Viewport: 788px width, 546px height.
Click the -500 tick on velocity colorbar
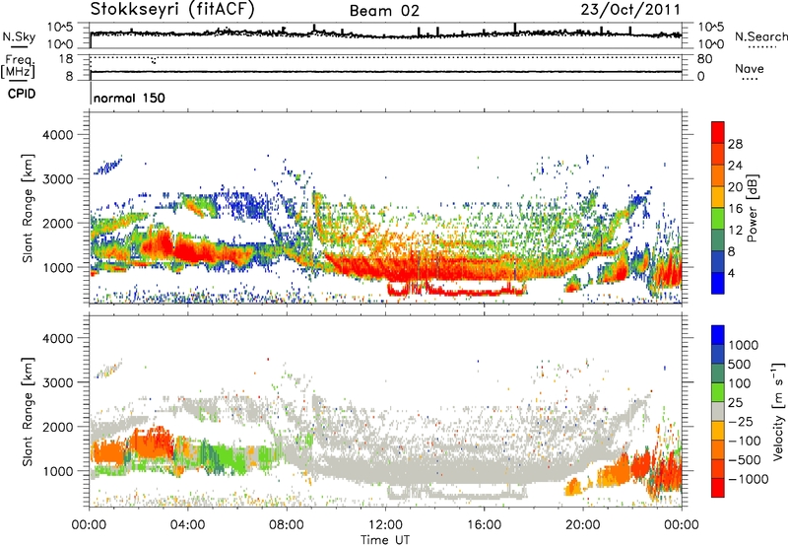[745, 459]
